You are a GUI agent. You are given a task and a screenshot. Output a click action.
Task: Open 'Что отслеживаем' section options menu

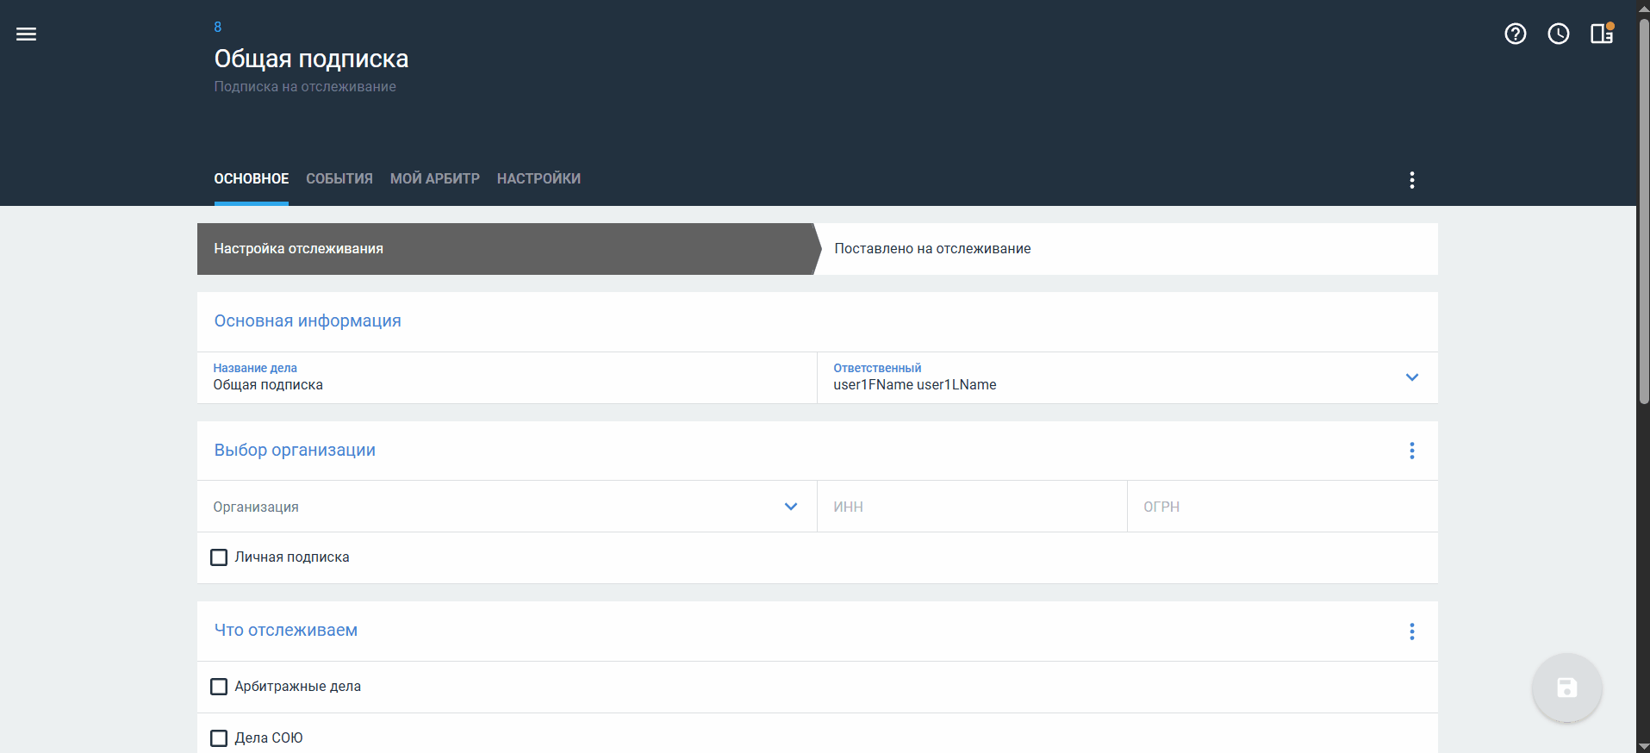pyautogui.click(x=1411, y=632)
